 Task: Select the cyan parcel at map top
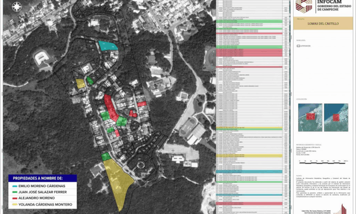tap(108, 45)
